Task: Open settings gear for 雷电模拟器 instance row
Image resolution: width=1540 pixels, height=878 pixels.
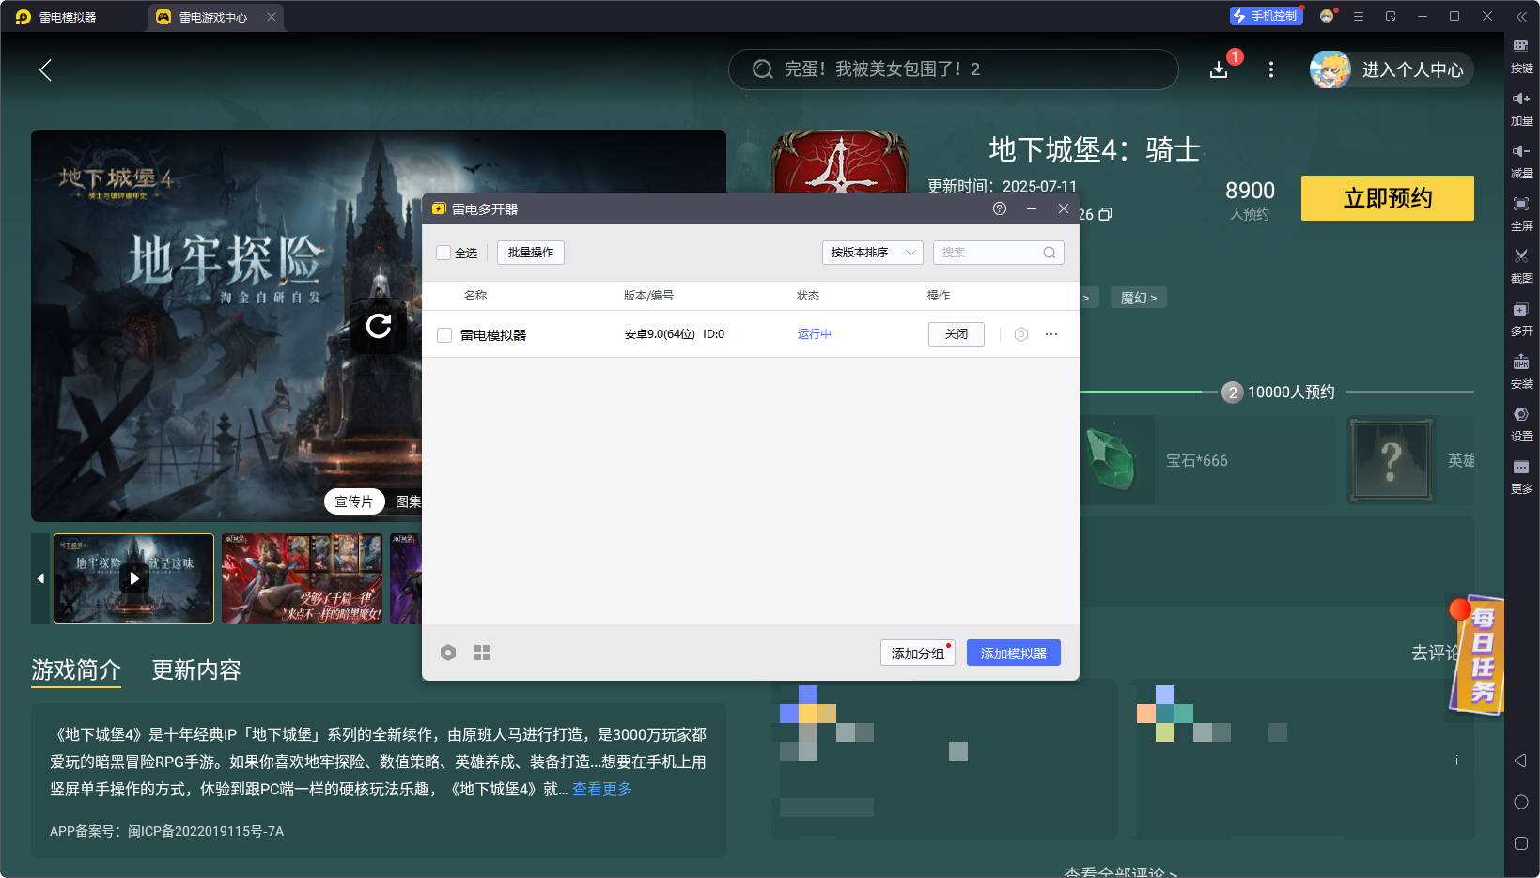Action: (x=1021, y=334)
